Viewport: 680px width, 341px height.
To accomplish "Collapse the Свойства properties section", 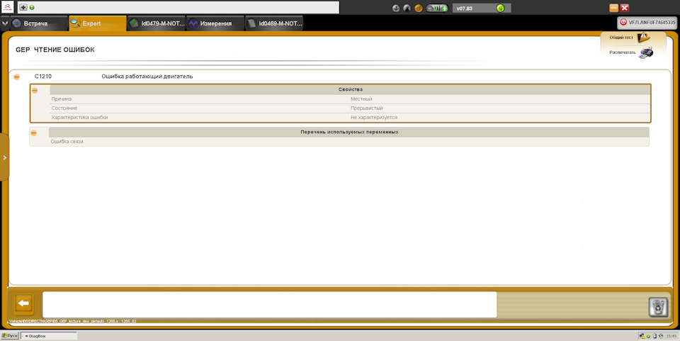I will pos(35,90).
